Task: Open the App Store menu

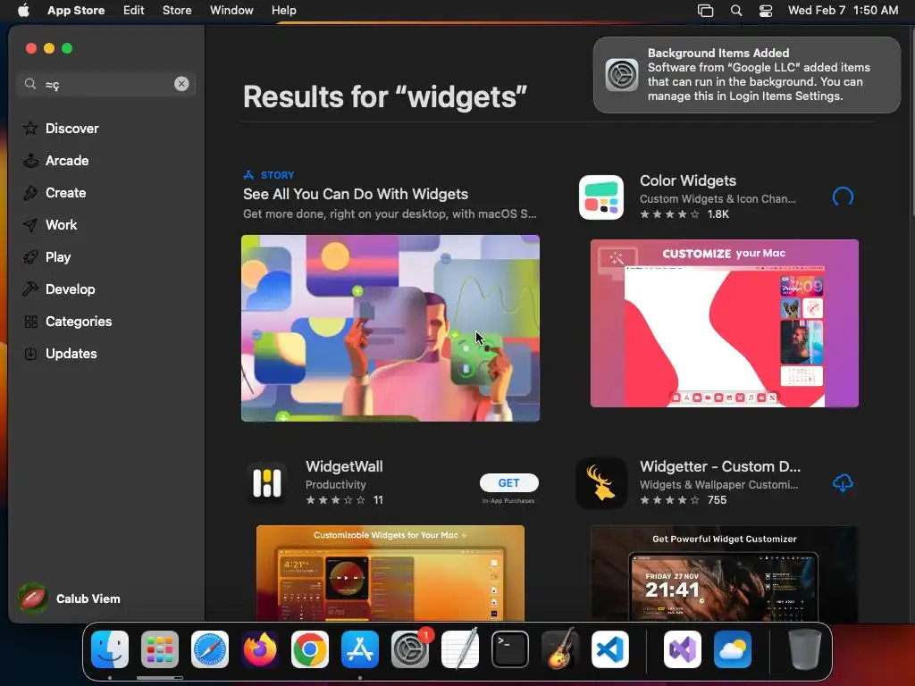Action: [x=76, y=11]
